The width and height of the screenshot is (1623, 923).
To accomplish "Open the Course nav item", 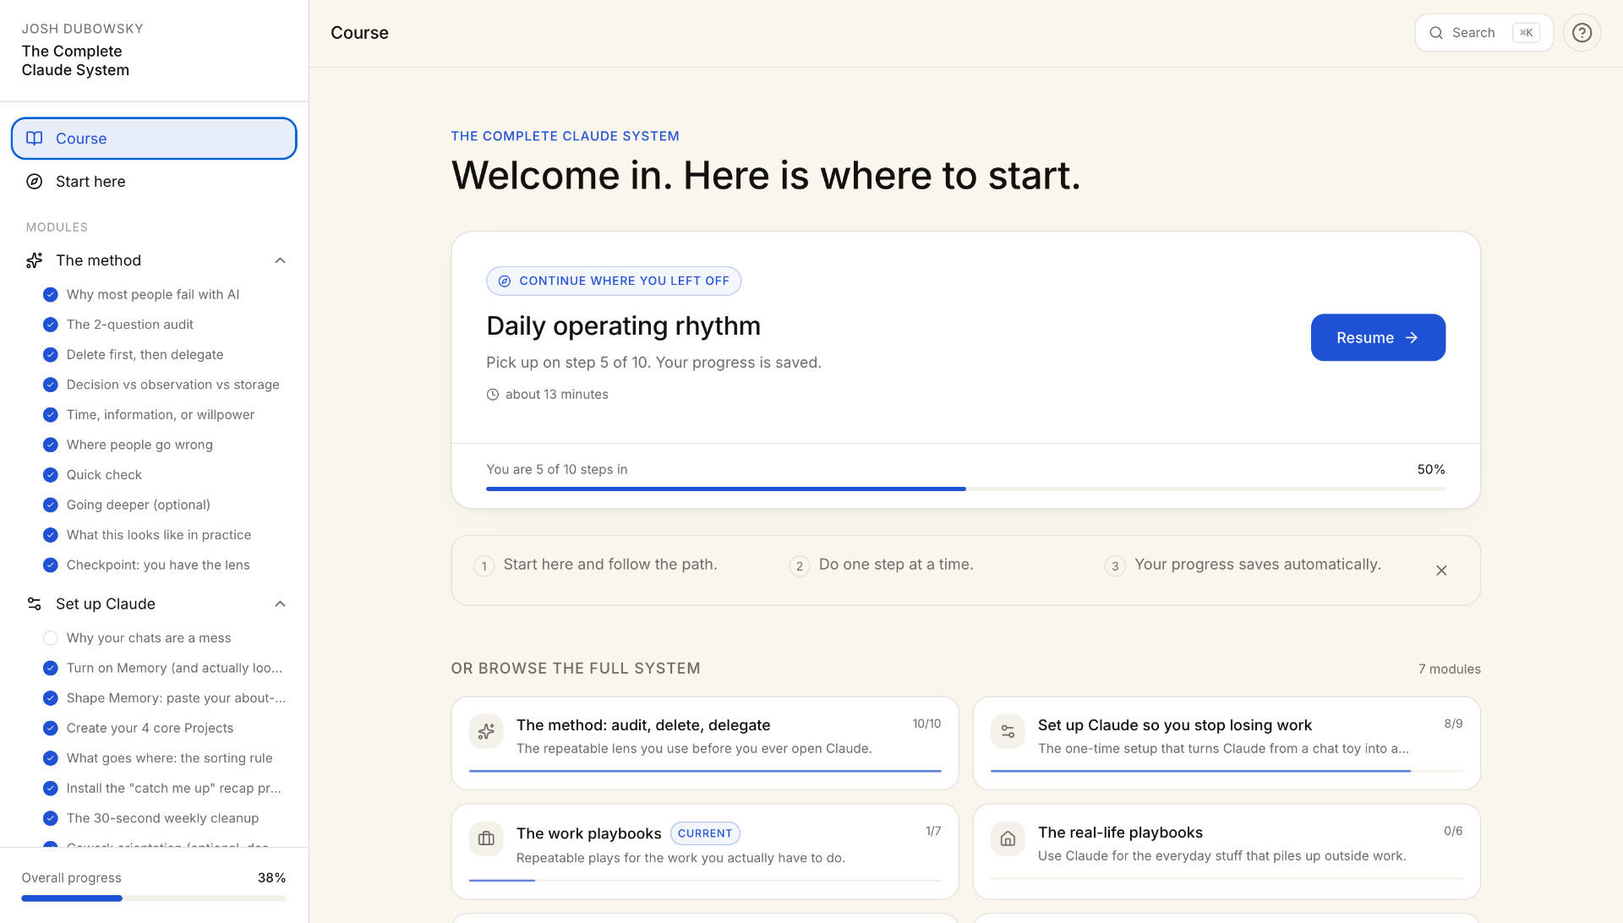I will [x=154, y=139].
